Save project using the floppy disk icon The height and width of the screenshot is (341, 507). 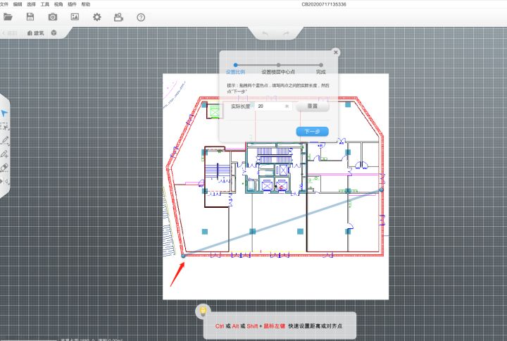coord(30,17)
